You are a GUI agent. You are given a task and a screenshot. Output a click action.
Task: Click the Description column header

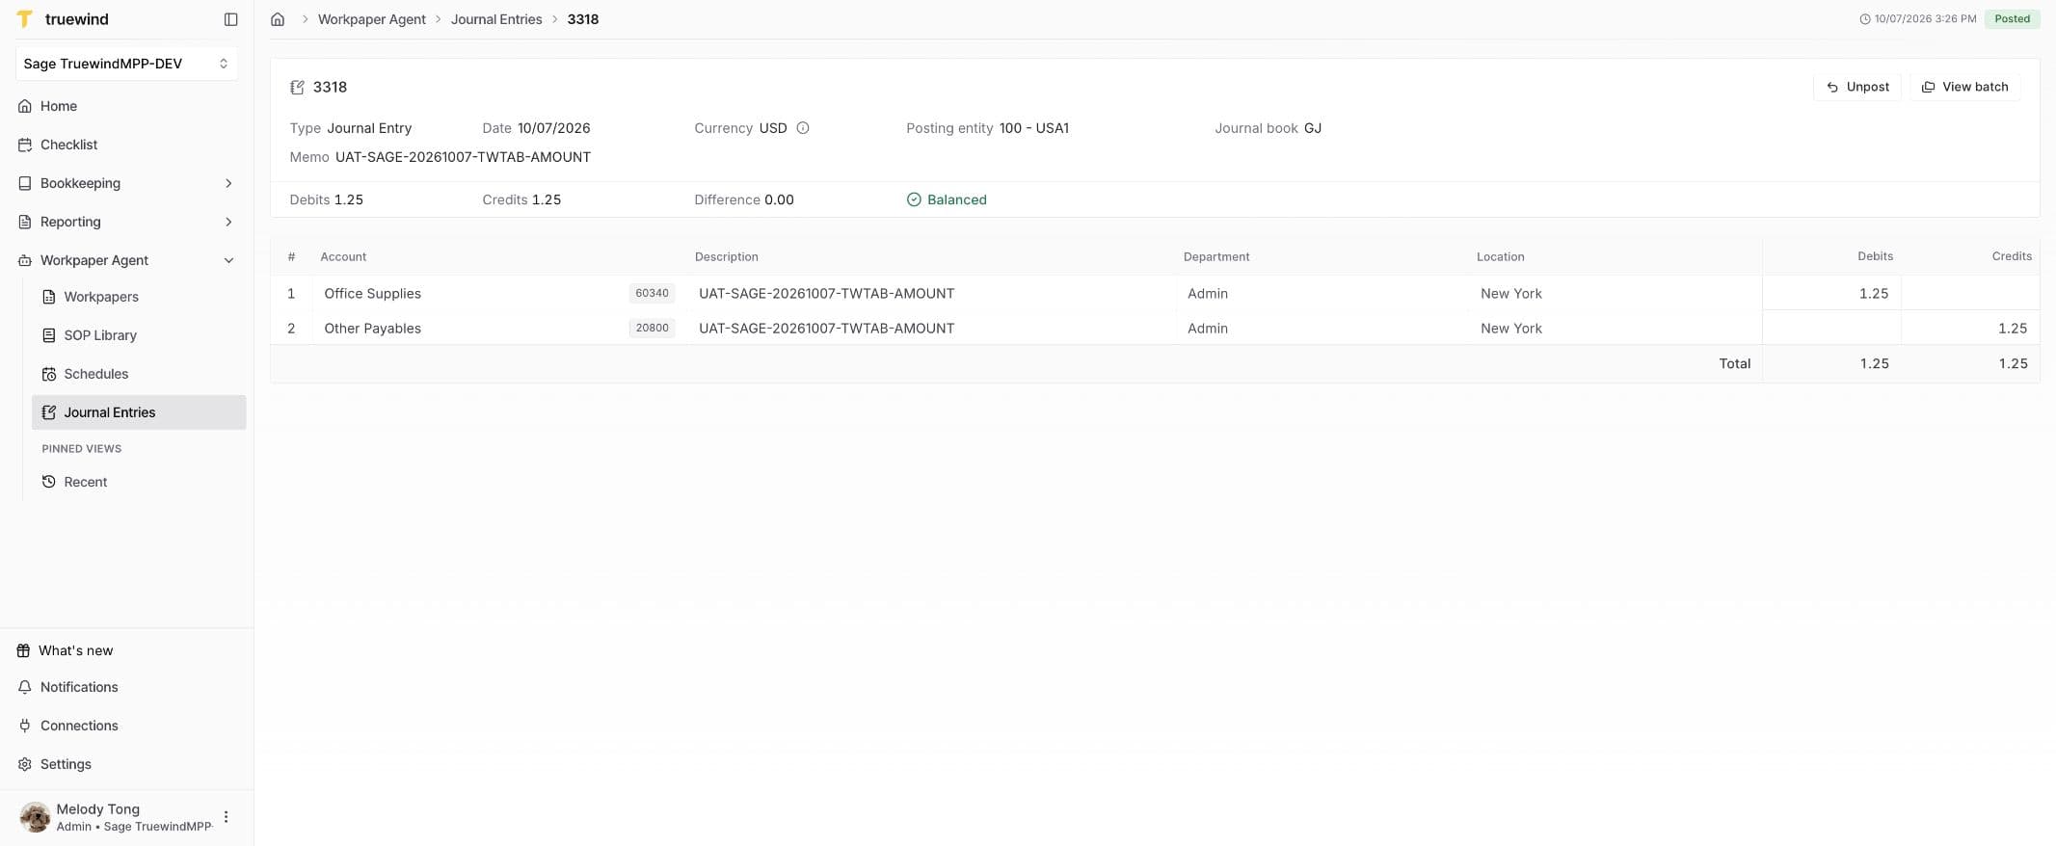click(727, 256)
